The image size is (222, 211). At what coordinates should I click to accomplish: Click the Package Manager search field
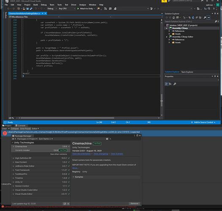click(x=125, y=139)
